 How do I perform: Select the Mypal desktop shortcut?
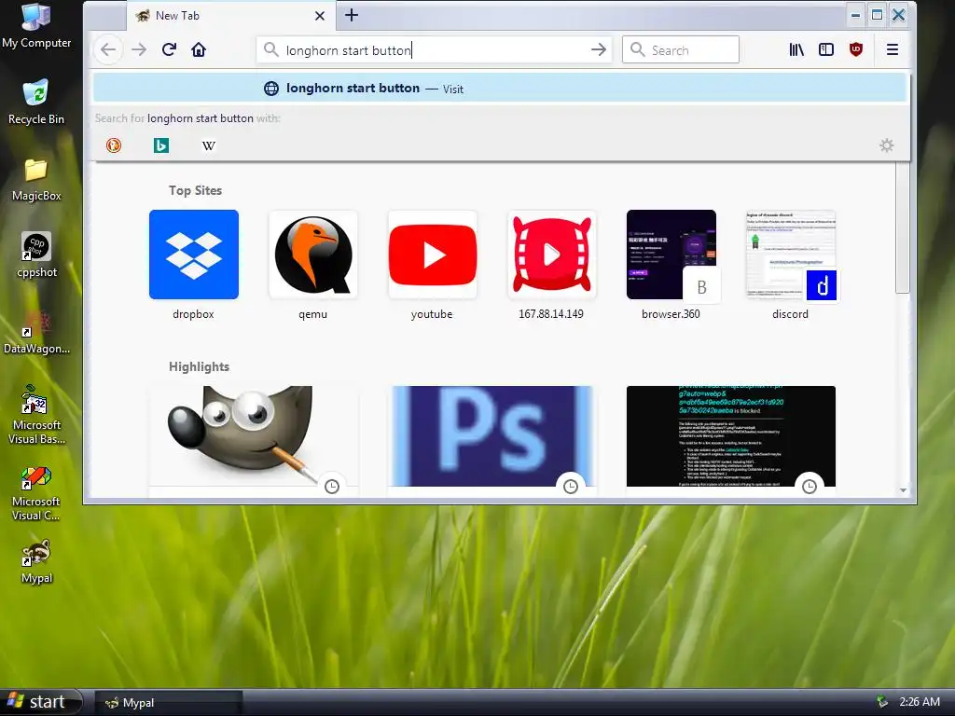36,561
